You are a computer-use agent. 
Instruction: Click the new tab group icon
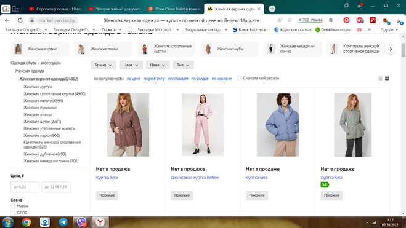pyautogui.click(x=15, y=9)
